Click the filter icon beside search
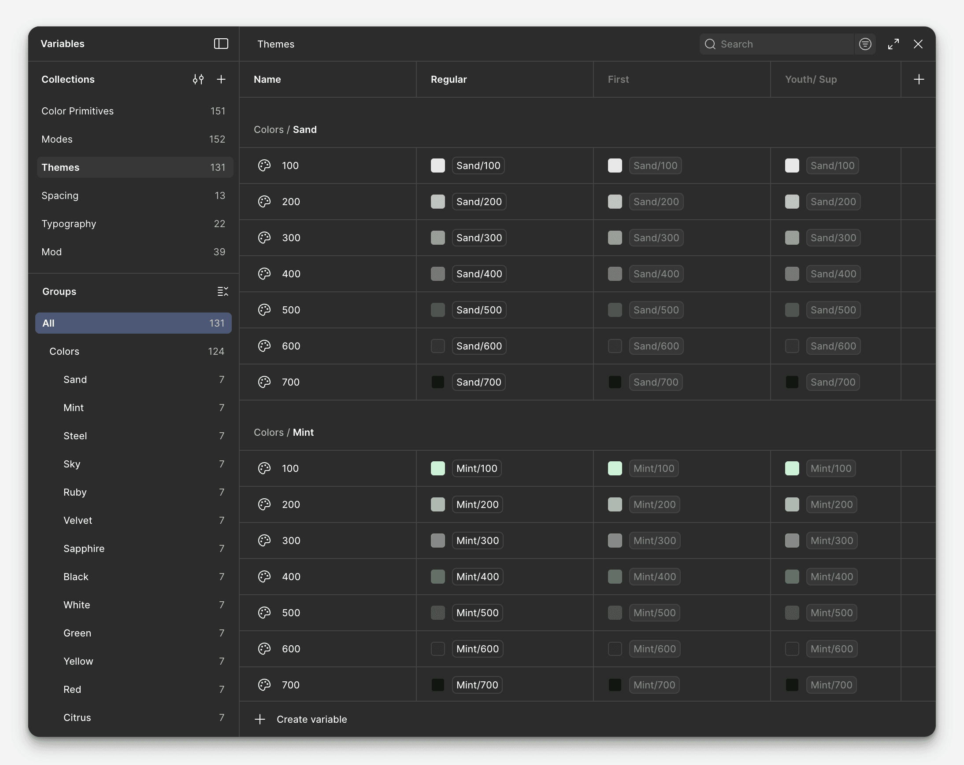 pyautogui.click(x=865, y=44)
